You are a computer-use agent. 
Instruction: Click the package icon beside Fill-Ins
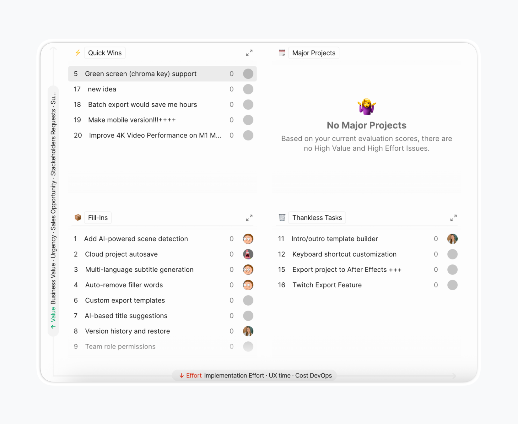click(x=78, y=217)
